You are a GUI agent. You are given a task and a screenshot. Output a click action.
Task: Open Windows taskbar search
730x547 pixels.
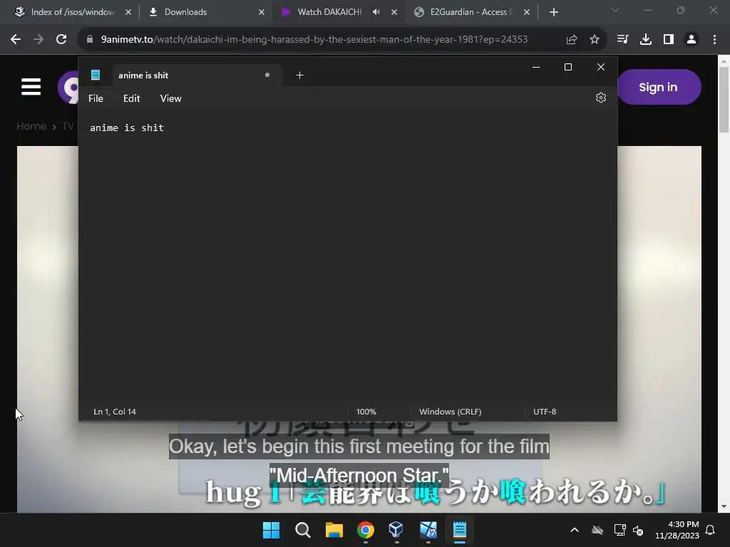(x=302, y=530)
